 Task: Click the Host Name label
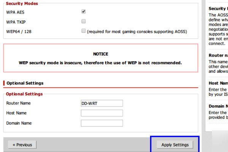coord(16,113)
